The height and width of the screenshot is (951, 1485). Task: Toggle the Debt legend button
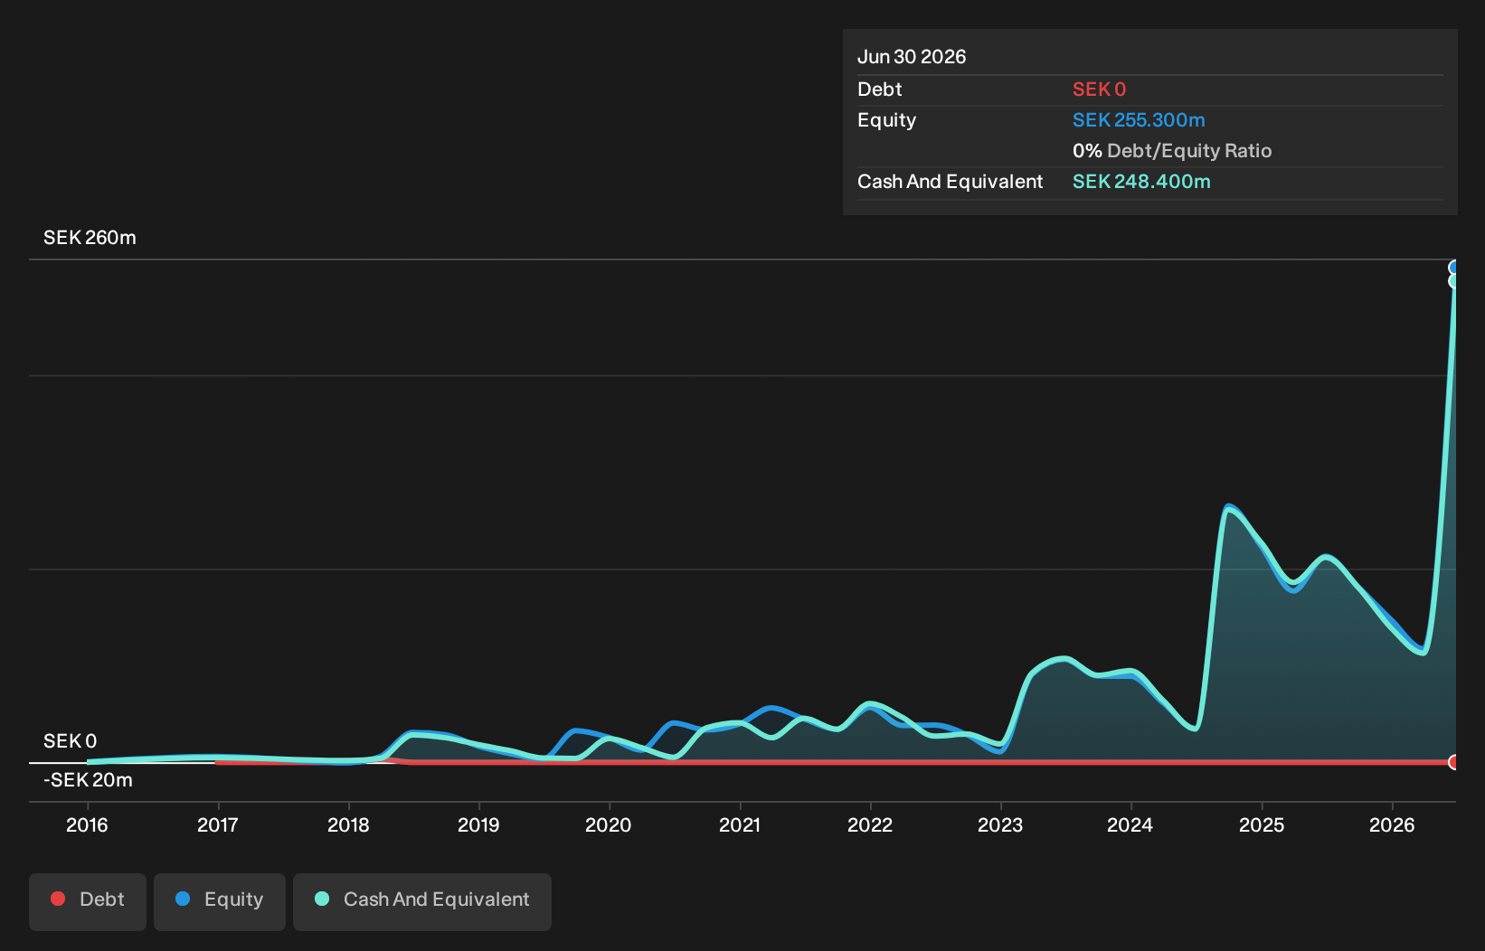pos(88,901)
